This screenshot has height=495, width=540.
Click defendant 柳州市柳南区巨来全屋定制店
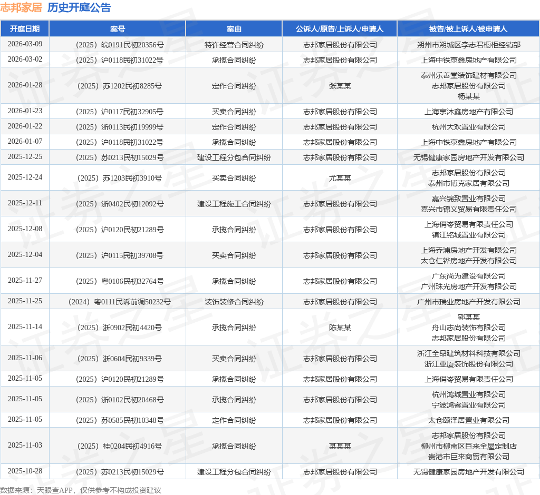click(x=469, y=446)
